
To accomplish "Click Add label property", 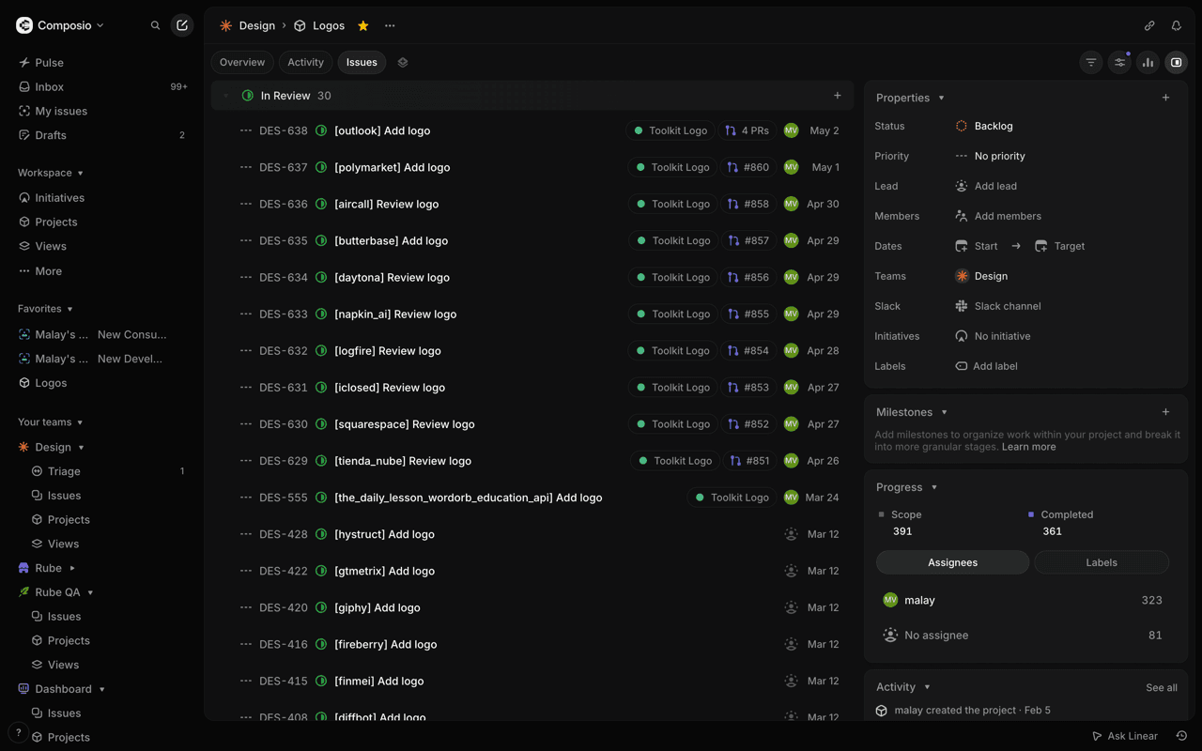I will click(986, 366).
